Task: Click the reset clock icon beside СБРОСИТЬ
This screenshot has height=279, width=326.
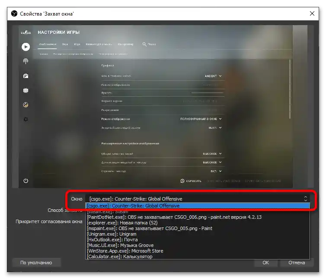Action: [x=182, y=181]
